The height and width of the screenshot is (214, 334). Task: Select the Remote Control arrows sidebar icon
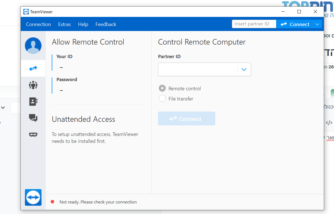(33, 68)
